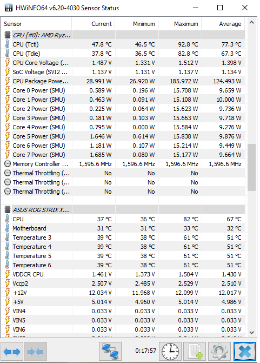Screen dimensions: 260x363
Task: Click the scrollbar up arrow
Action: click(252, 23)
